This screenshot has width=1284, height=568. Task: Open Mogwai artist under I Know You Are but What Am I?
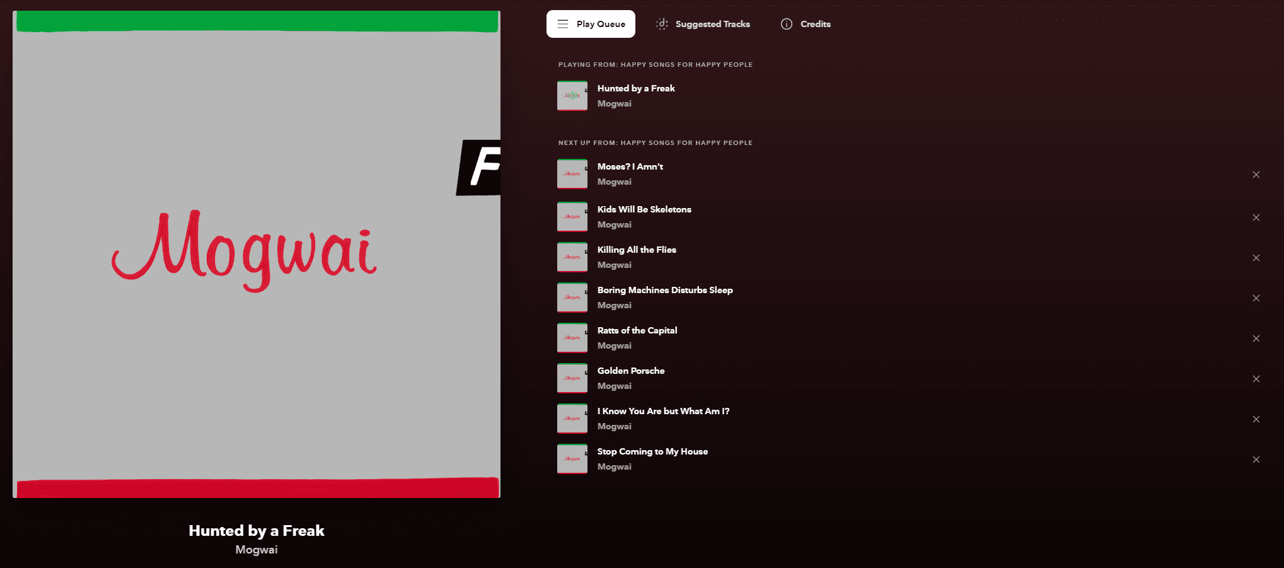pos(615,426)
